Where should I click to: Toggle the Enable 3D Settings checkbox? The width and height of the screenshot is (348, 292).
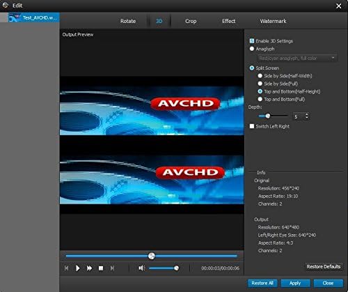point(252,41)
